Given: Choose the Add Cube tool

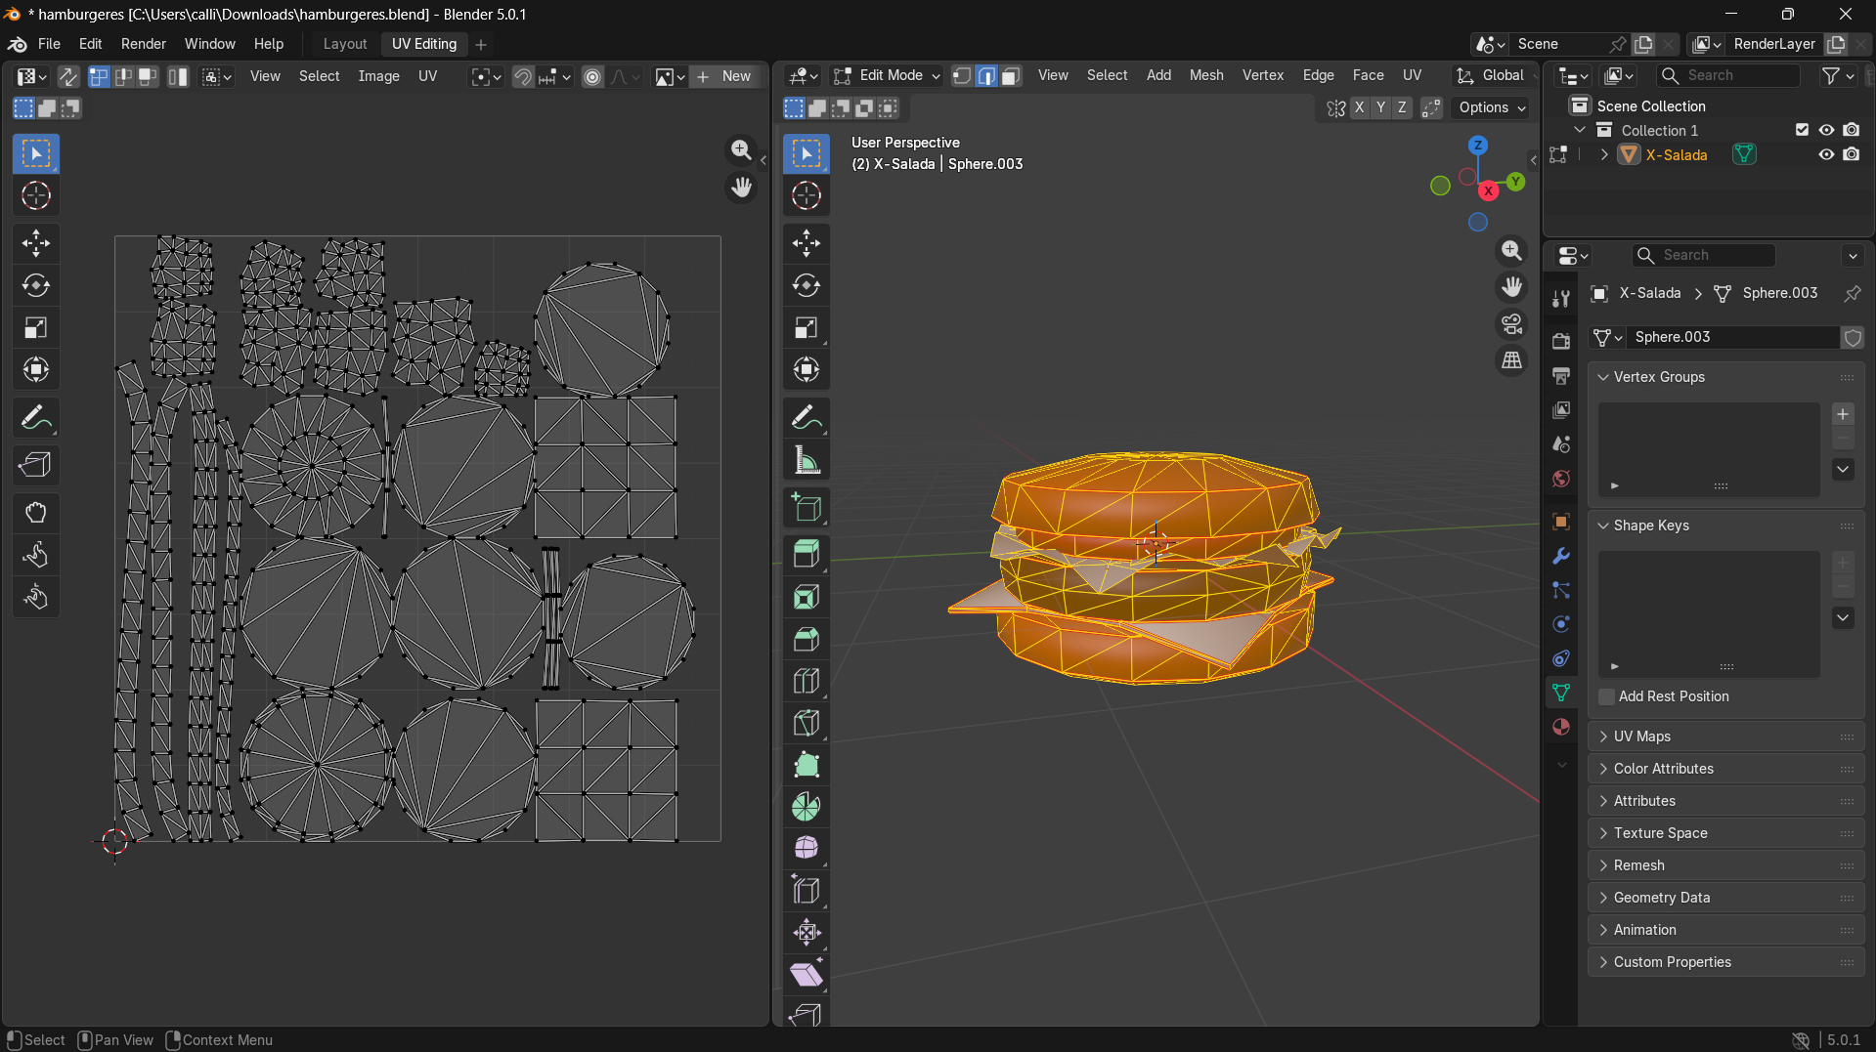Looking at the screenshot, I should tap(807, 508).
